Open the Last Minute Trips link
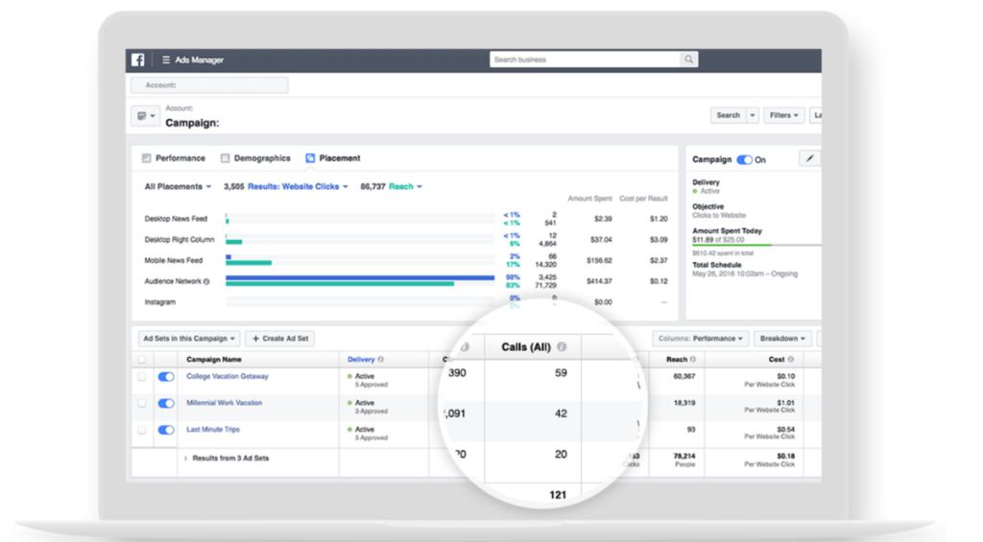Screen dimensions: 983x542 pos(212,429)
